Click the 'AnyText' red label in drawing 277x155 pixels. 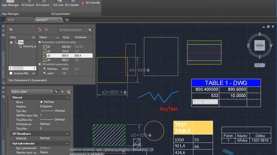168,109
